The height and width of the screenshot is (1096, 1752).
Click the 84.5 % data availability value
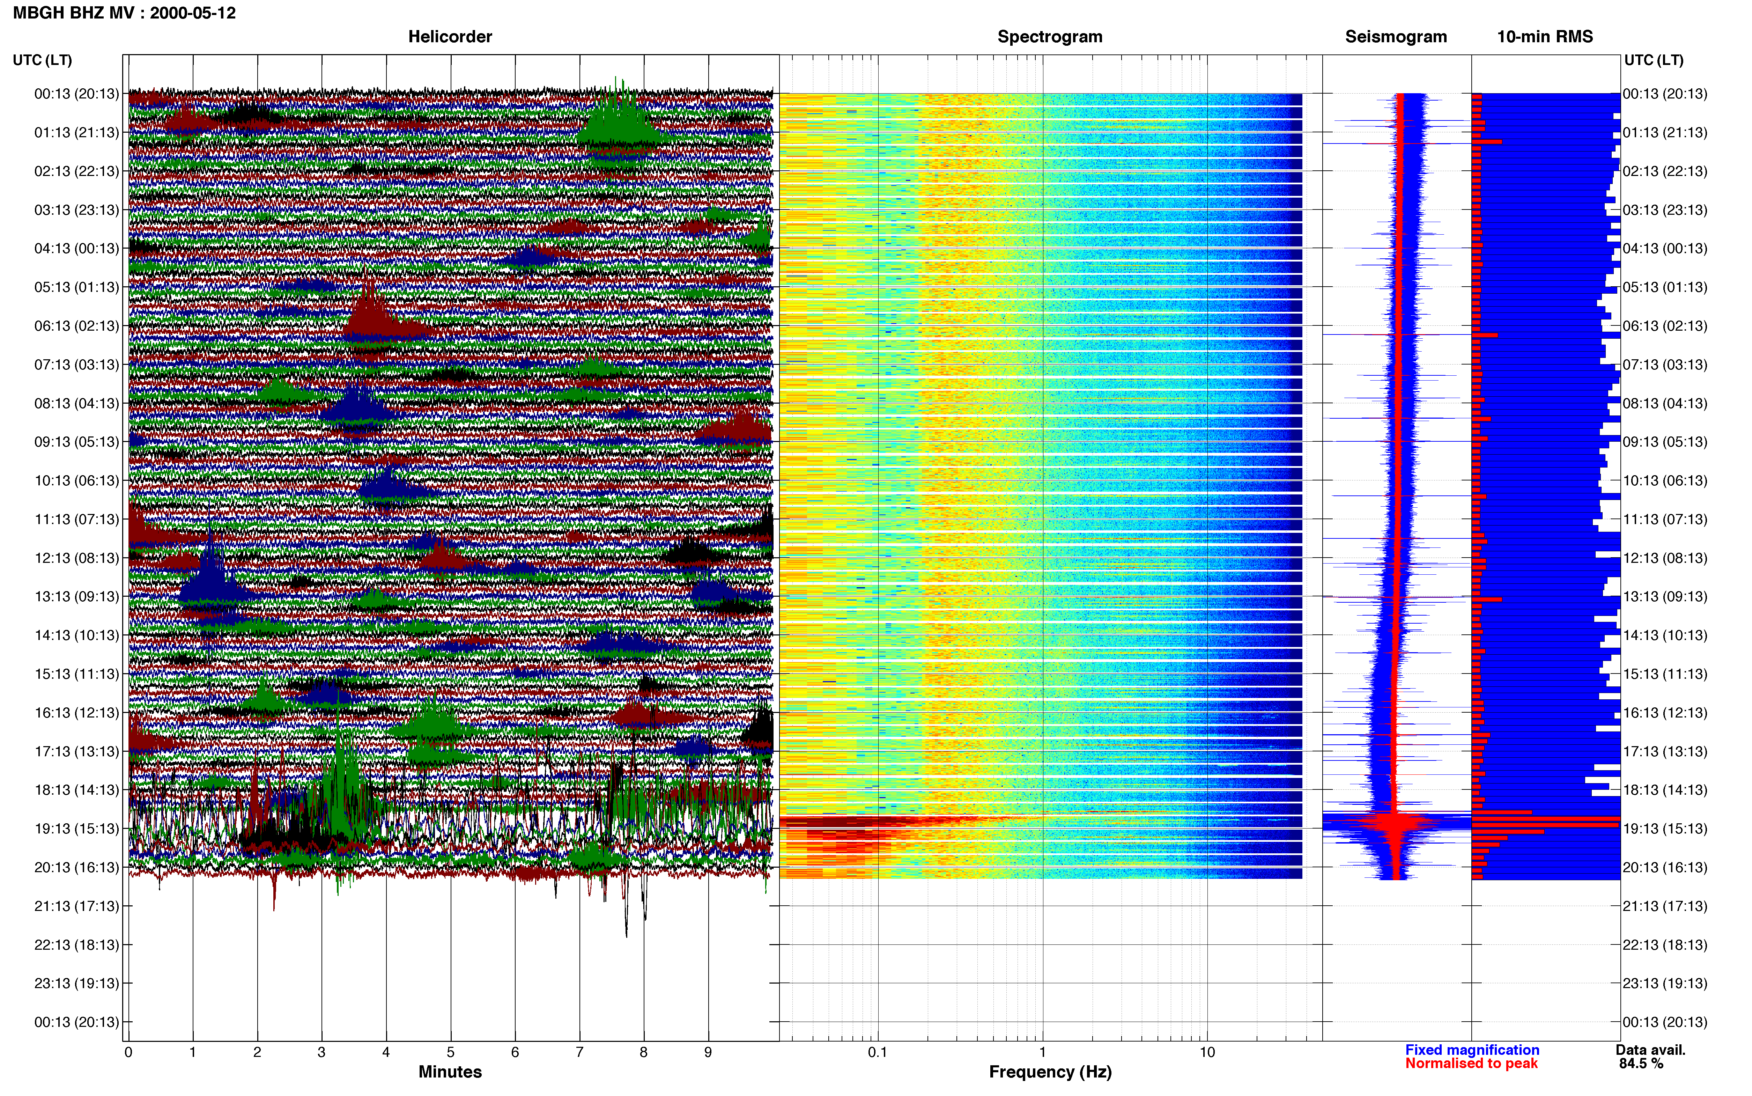click(1641, 1064)
